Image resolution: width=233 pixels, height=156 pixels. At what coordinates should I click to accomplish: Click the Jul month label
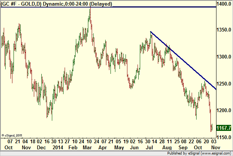[x=149, y=147]
